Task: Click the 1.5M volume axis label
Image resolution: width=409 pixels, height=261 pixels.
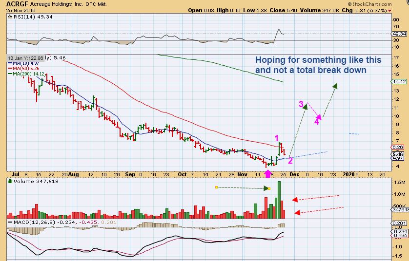Action: [399, 183]
